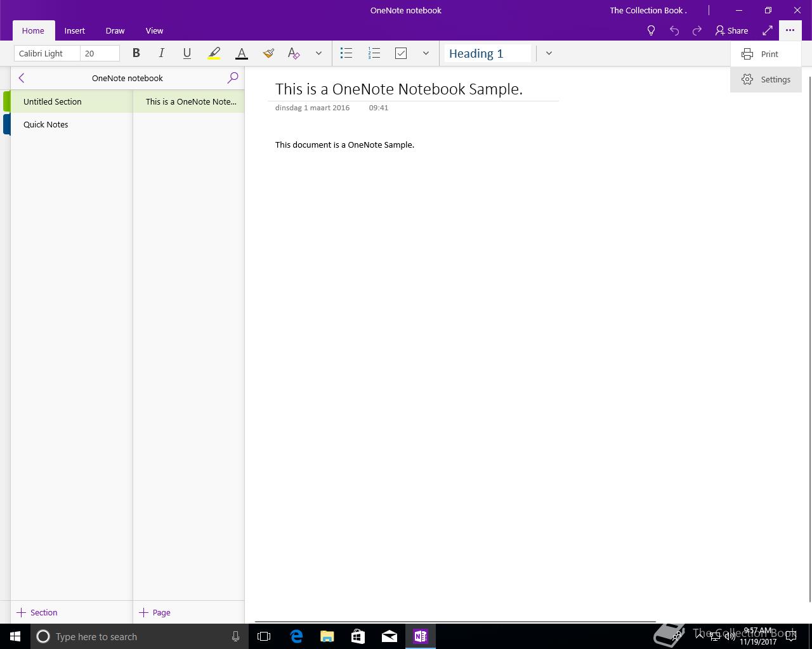Open the Quick Notes section
The height and width of the screenshot is (649, 812).
[x=71, y=124]
